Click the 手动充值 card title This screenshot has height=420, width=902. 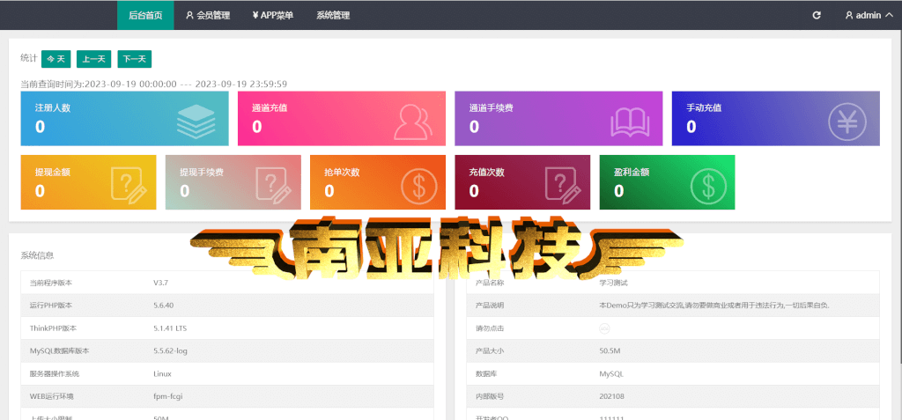pos(704,107)
